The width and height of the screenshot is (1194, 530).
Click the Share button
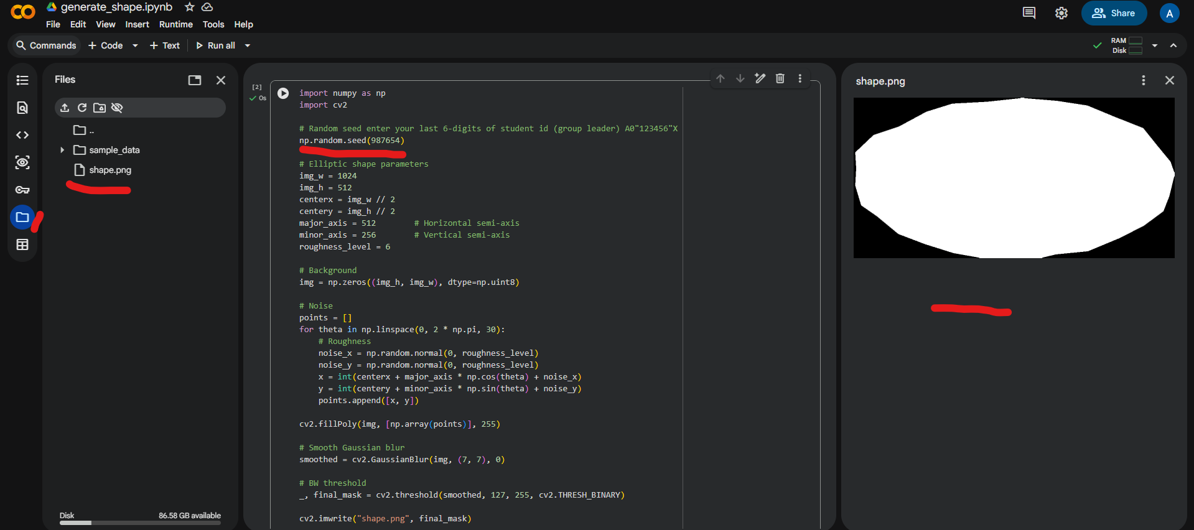(1114, 13)
